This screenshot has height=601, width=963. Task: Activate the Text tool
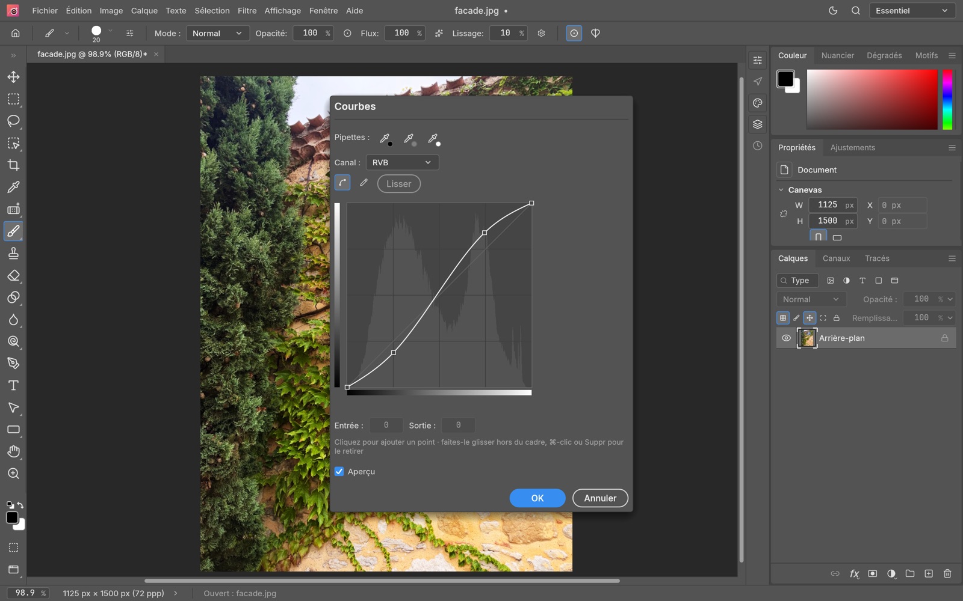[x=13, y=385]
